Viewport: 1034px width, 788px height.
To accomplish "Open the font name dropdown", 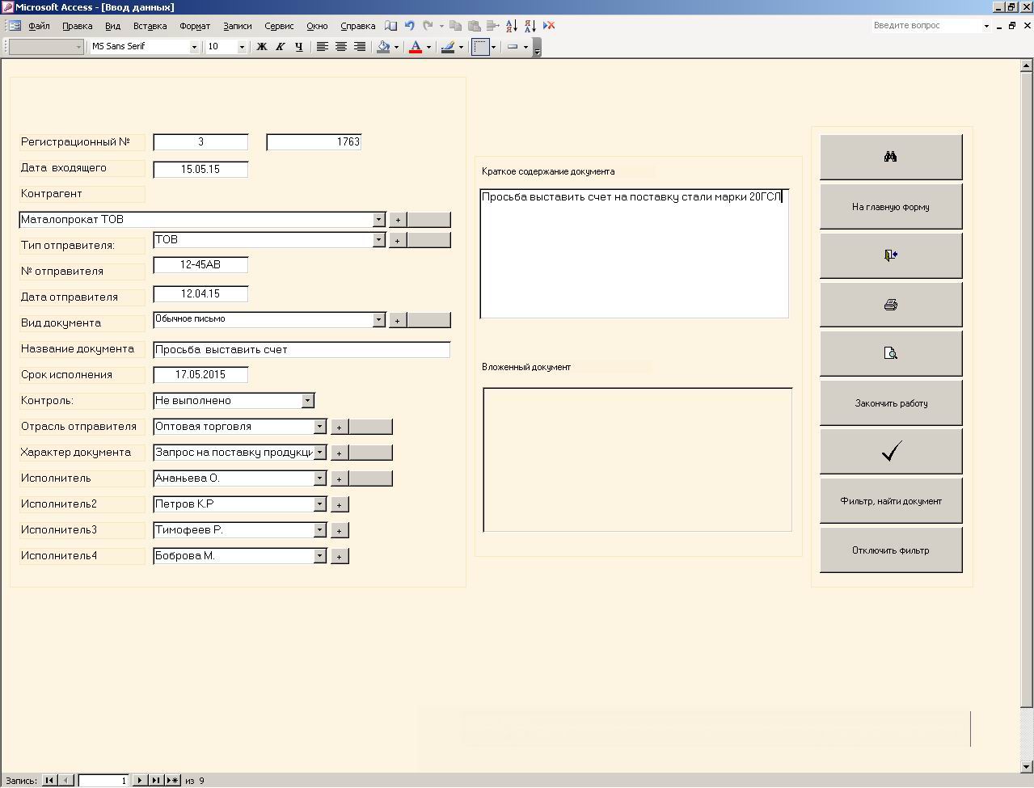I will click(194, 47).
